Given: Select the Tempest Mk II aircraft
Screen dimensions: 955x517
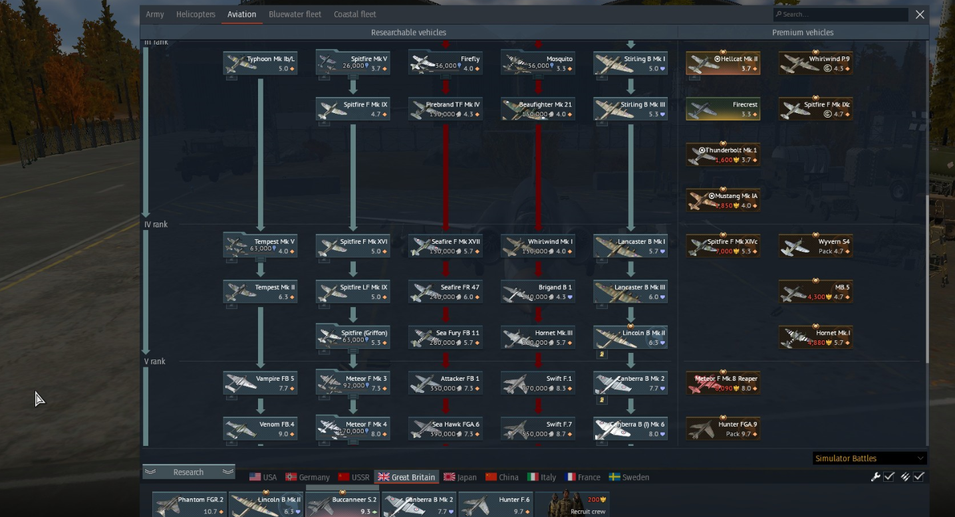Looking at the screenshot, I should tap(260, 292).
